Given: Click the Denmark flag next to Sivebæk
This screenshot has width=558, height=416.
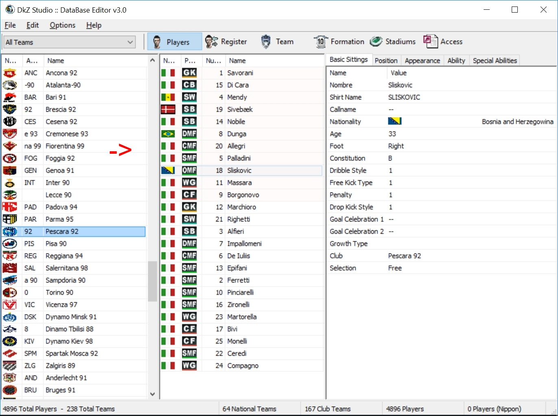Looking at the screenshot, I should click(168, 109).
